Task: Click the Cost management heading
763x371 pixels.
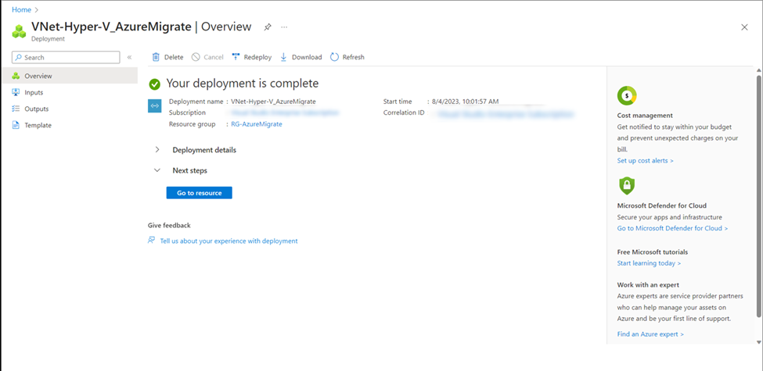Action: 645,116
